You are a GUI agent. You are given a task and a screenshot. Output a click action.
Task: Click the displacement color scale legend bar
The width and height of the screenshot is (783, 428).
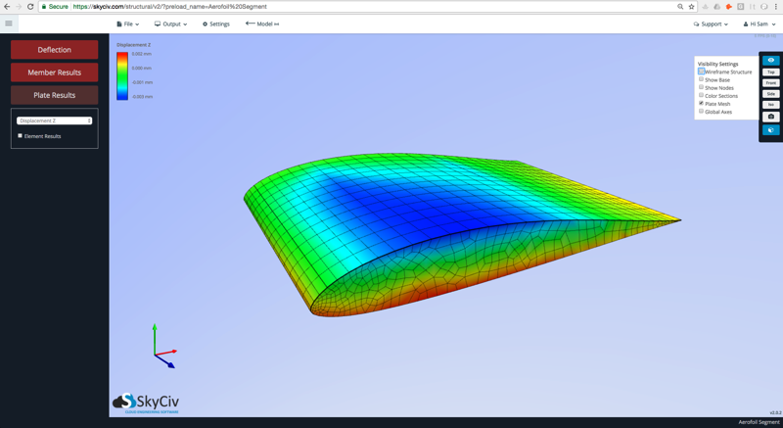point(122,75)
